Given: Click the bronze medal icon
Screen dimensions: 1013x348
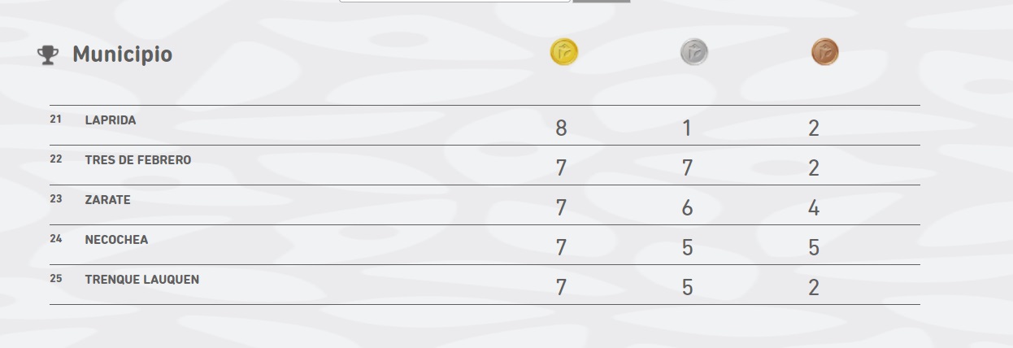Looking at the screenshot, I should [x=824, y=52].
